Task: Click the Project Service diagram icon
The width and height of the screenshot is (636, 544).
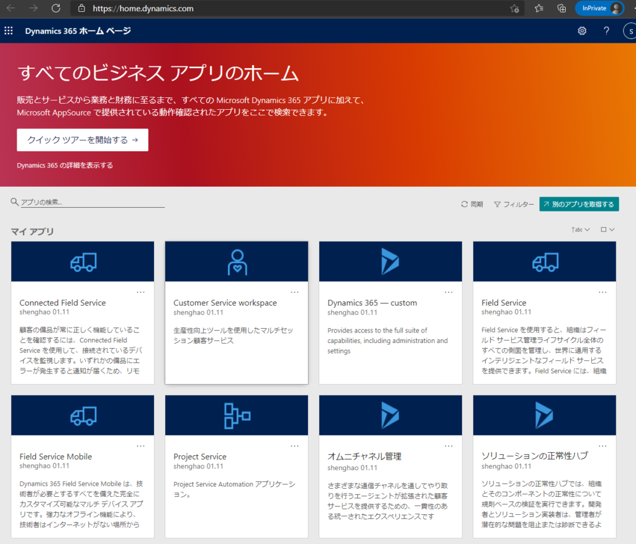Action: click(x=237, y=416)
